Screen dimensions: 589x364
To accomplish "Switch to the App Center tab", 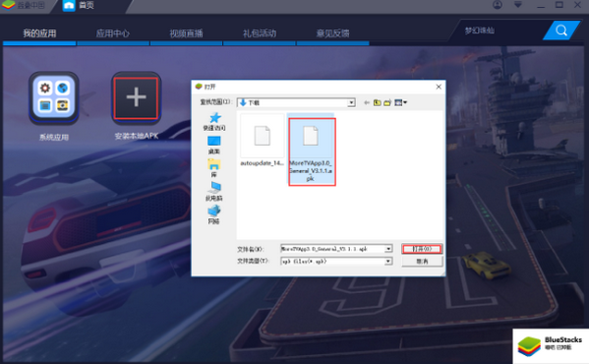I will click(113, 33).
